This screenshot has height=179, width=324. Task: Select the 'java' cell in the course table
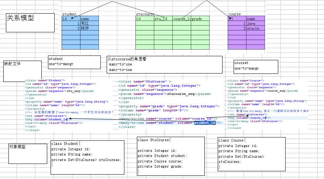click(x=256, y=24)
